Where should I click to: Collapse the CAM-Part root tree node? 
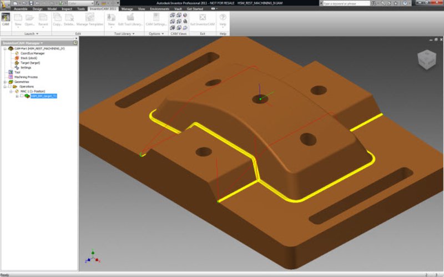pos(4,48)
